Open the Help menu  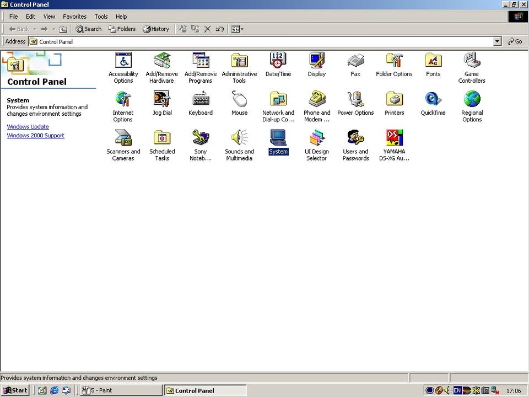pyautogui.click(x=121, y=17)
